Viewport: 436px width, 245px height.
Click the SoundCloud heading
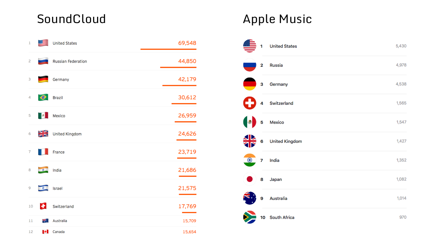tap(71, 19)
